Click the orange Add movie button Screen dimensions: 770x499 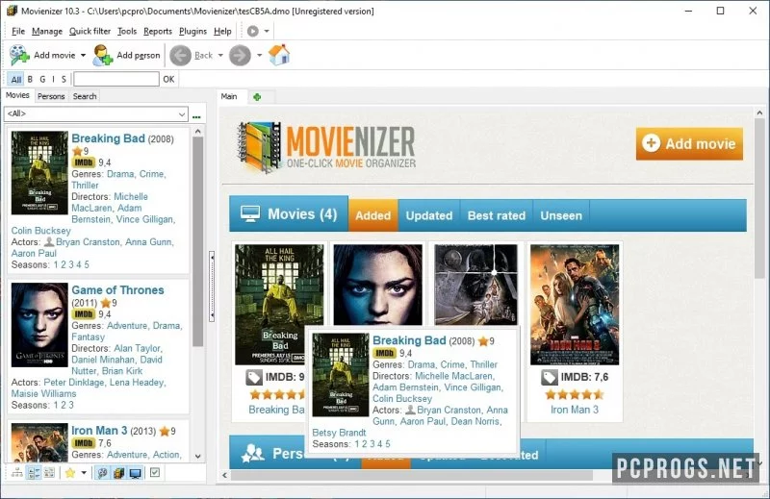coord(689,144)
